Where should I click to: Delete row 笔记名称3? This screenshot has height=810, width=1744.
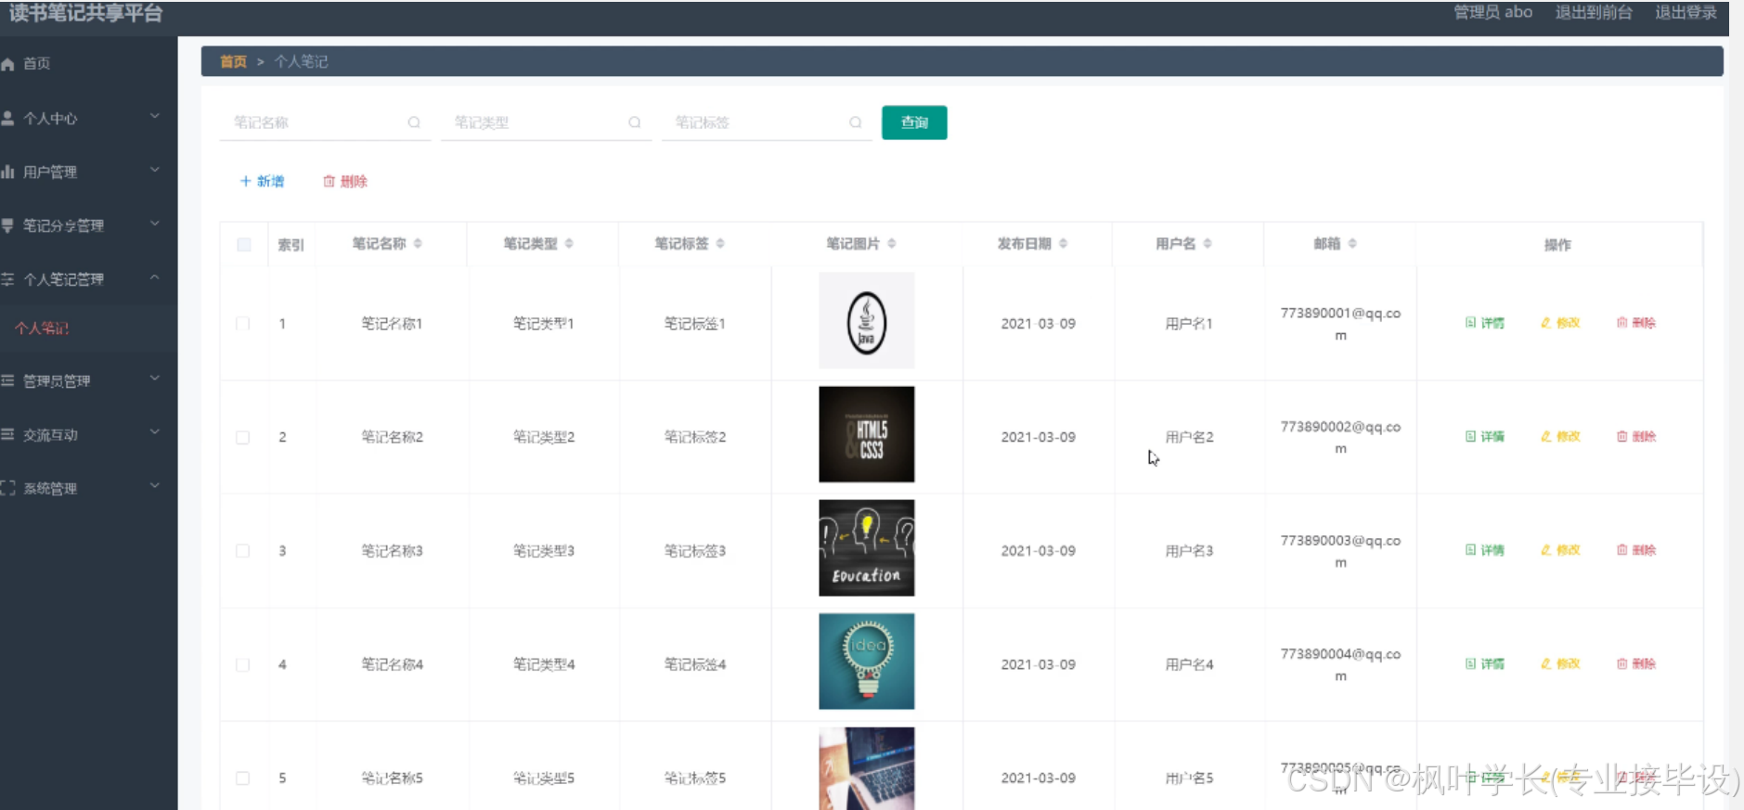pyautogui.click(x=1636, y=550)
